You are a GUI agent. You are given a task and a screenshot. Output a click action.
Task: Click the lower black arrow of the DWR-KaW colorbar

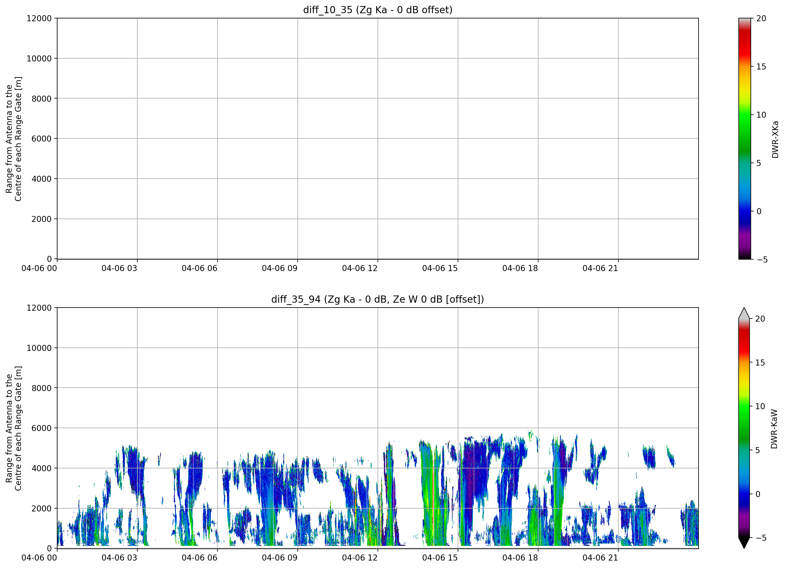tap(744, 543)
